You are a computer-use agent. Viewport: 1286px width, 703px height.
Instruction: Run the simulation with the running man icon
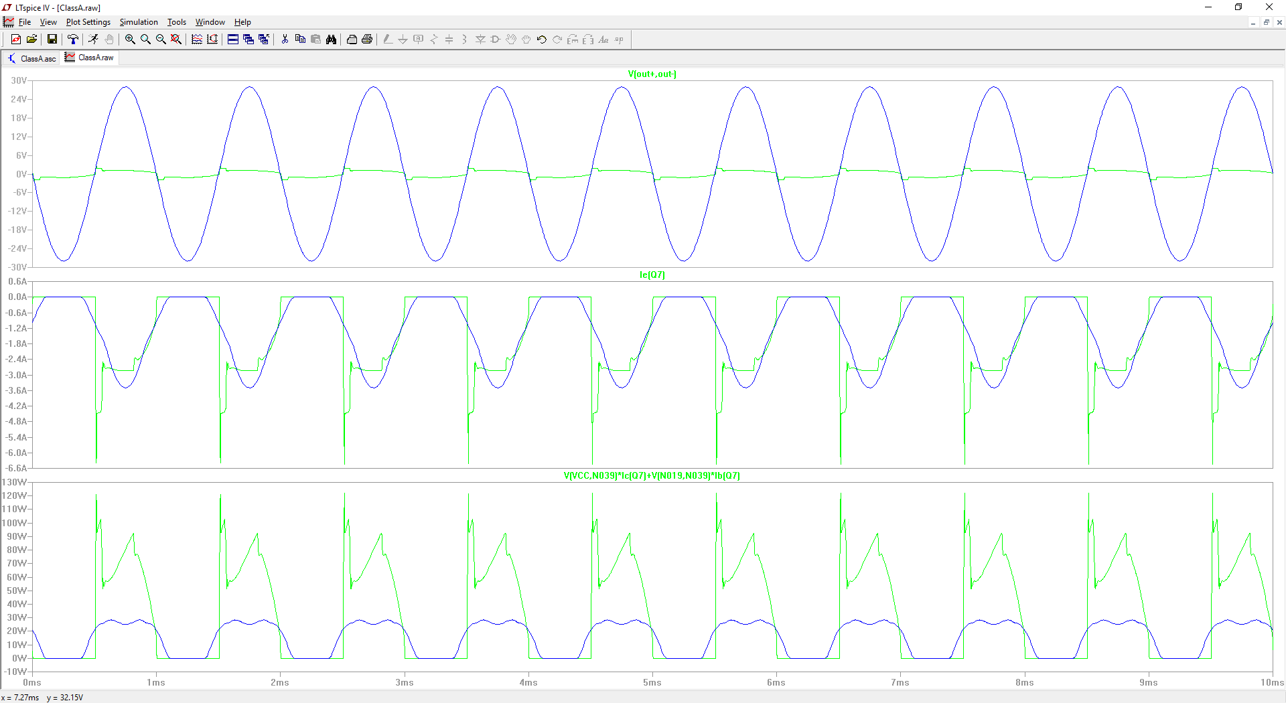(93, 40)
